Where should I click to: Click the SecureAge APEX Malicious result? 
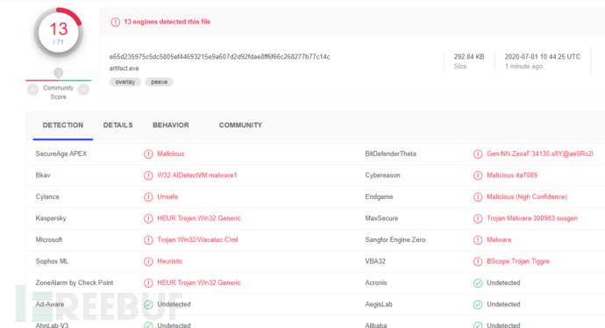(171, 153)
